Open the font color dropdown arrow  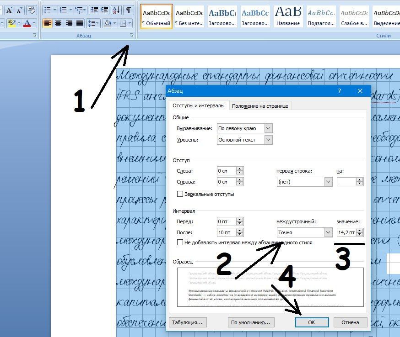click(34, 23)
